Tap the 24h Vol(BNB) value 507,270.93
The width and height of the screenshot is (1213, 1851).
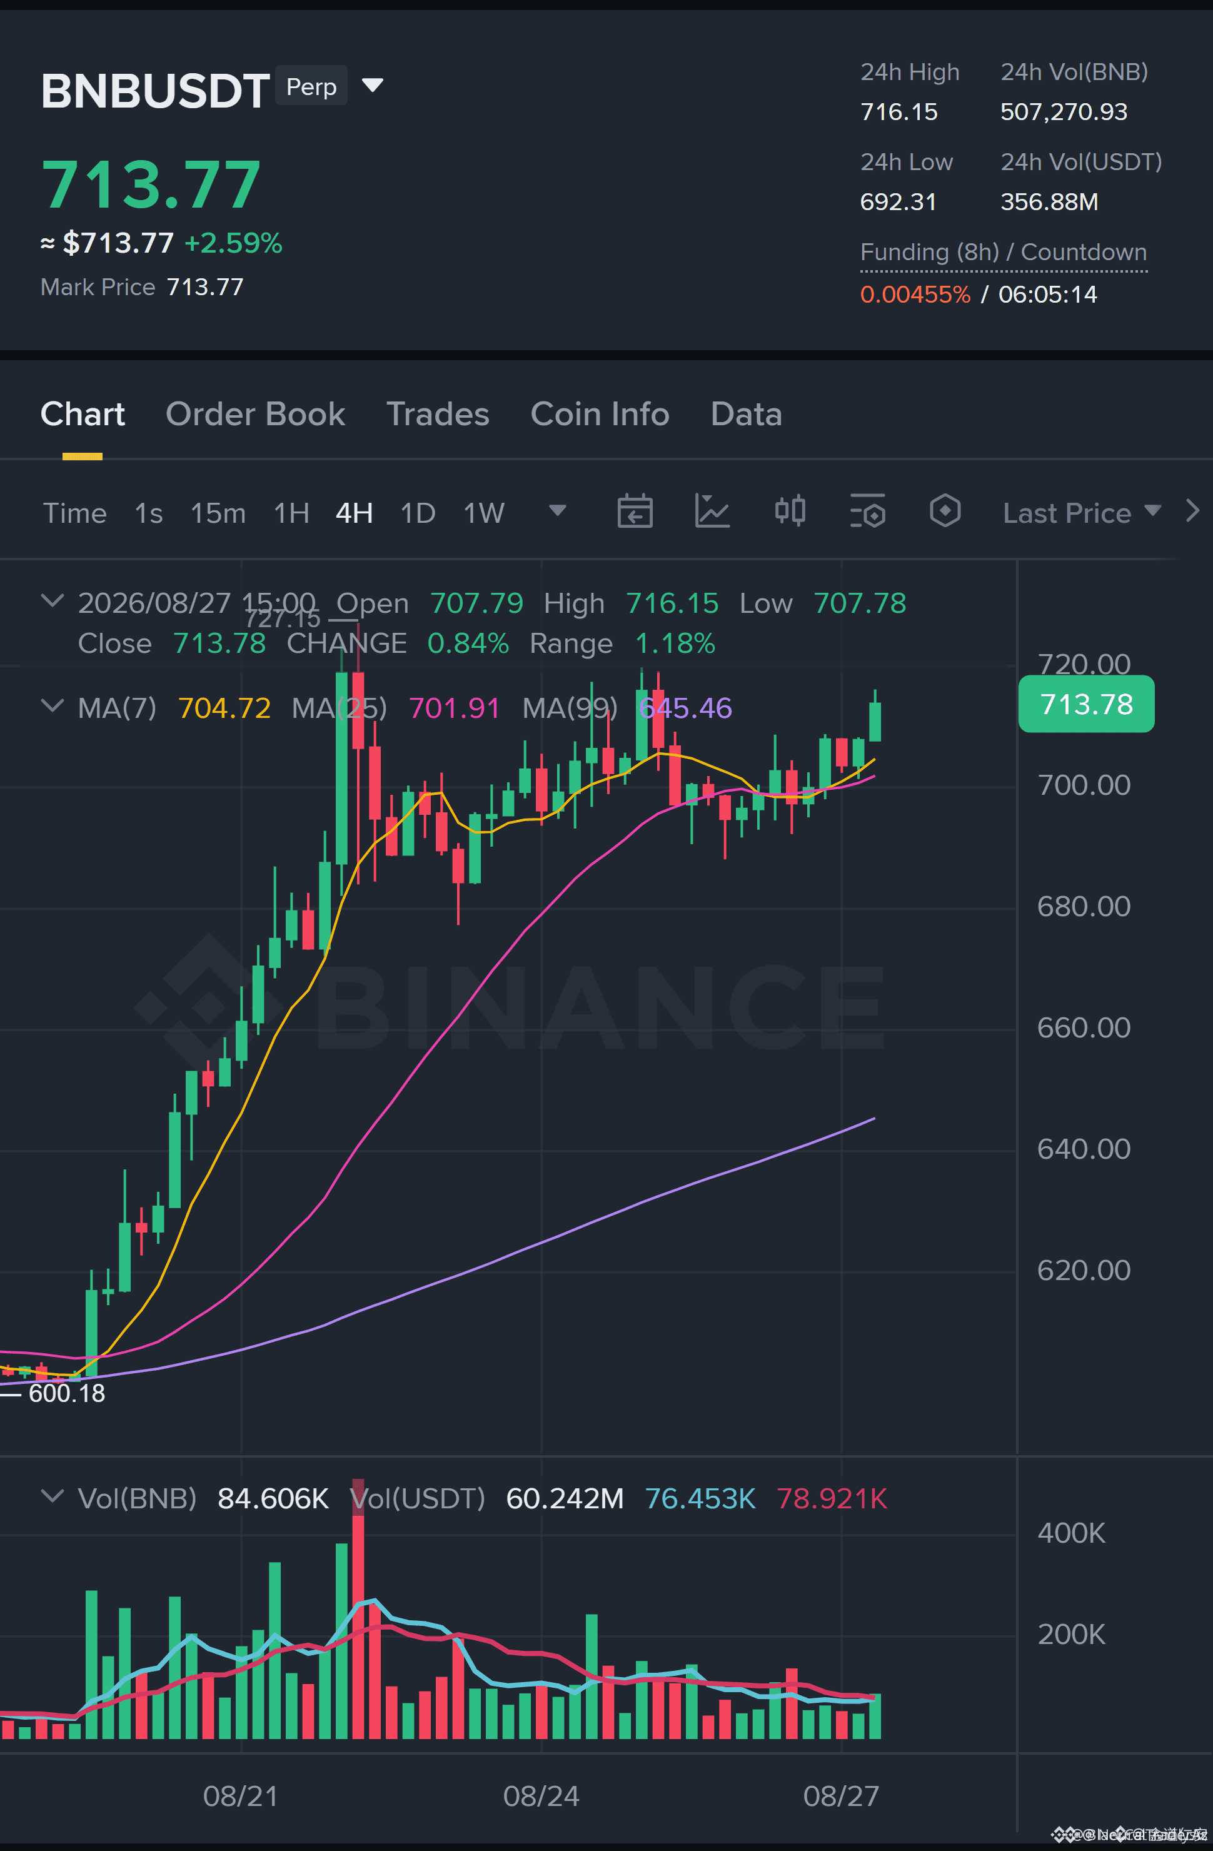coord(1064,112)
